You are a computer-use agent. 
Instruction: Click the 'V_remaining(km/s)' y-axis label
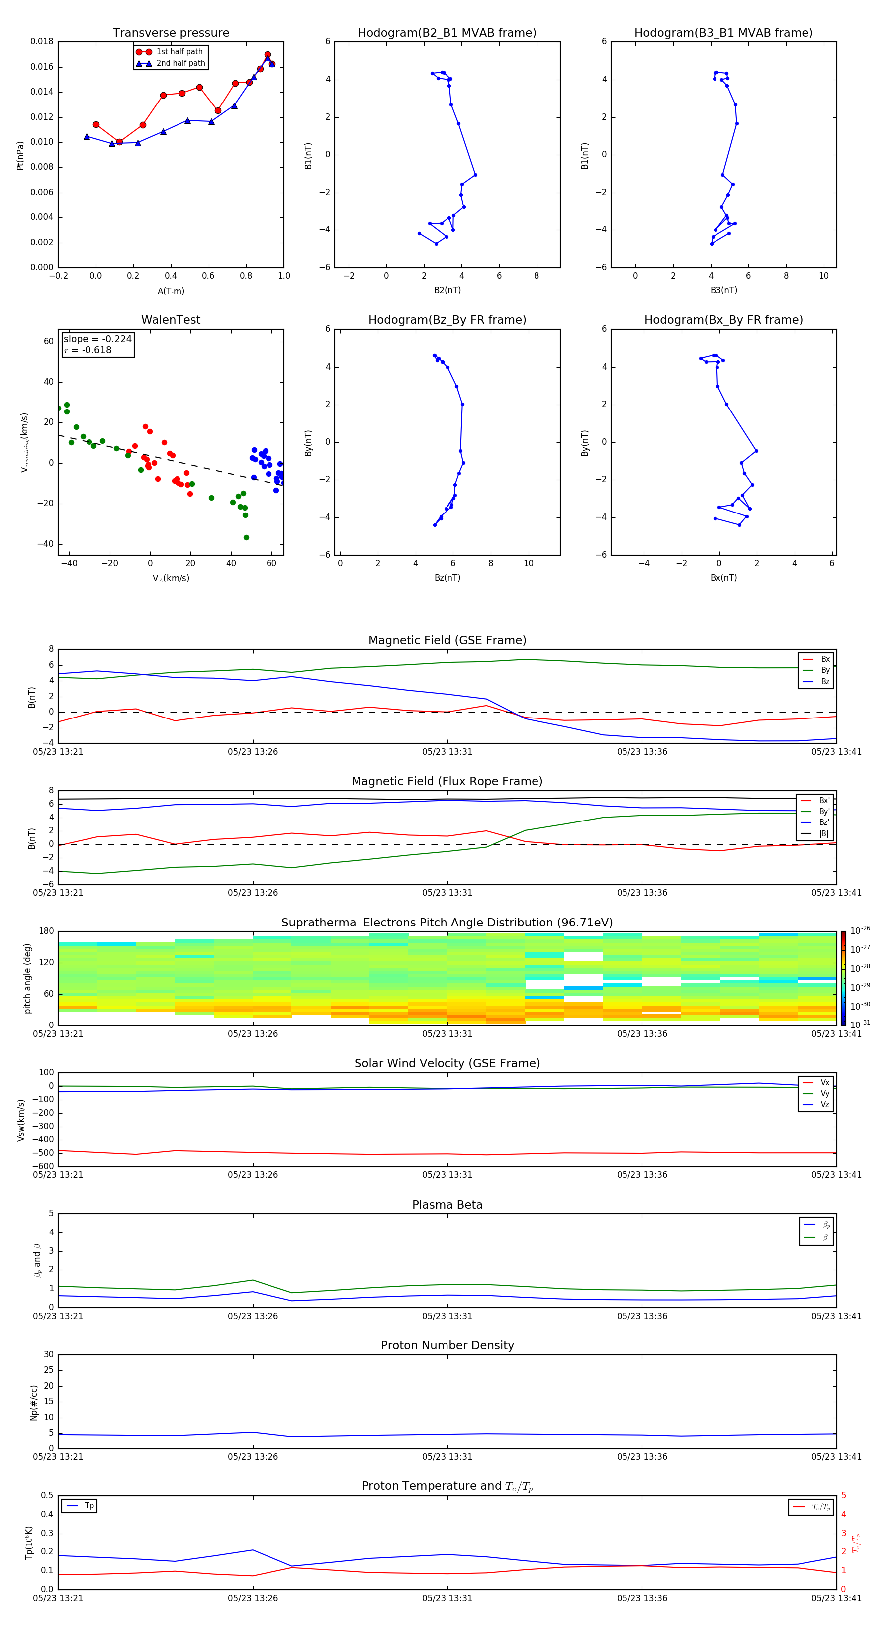point(24,442)
